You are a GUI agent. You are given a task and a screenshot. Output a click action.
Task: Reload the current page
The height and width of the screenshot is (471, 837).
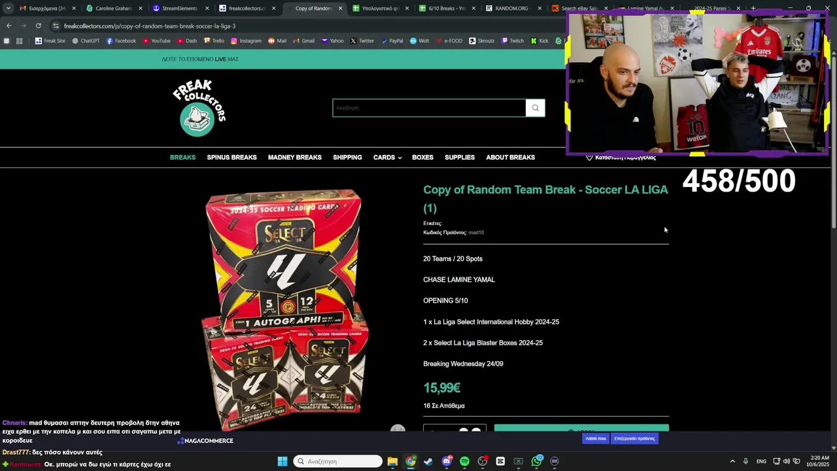pyautogui.click(x=39, y=26)
